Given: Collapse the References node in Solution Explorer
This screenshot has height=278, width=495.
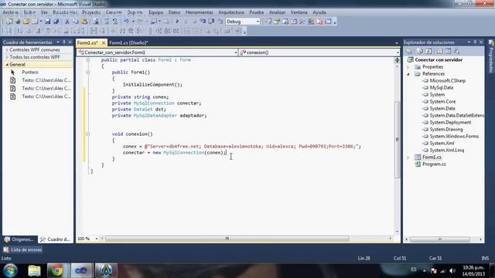Looking at the screenshot, I should tap(408, 74).
